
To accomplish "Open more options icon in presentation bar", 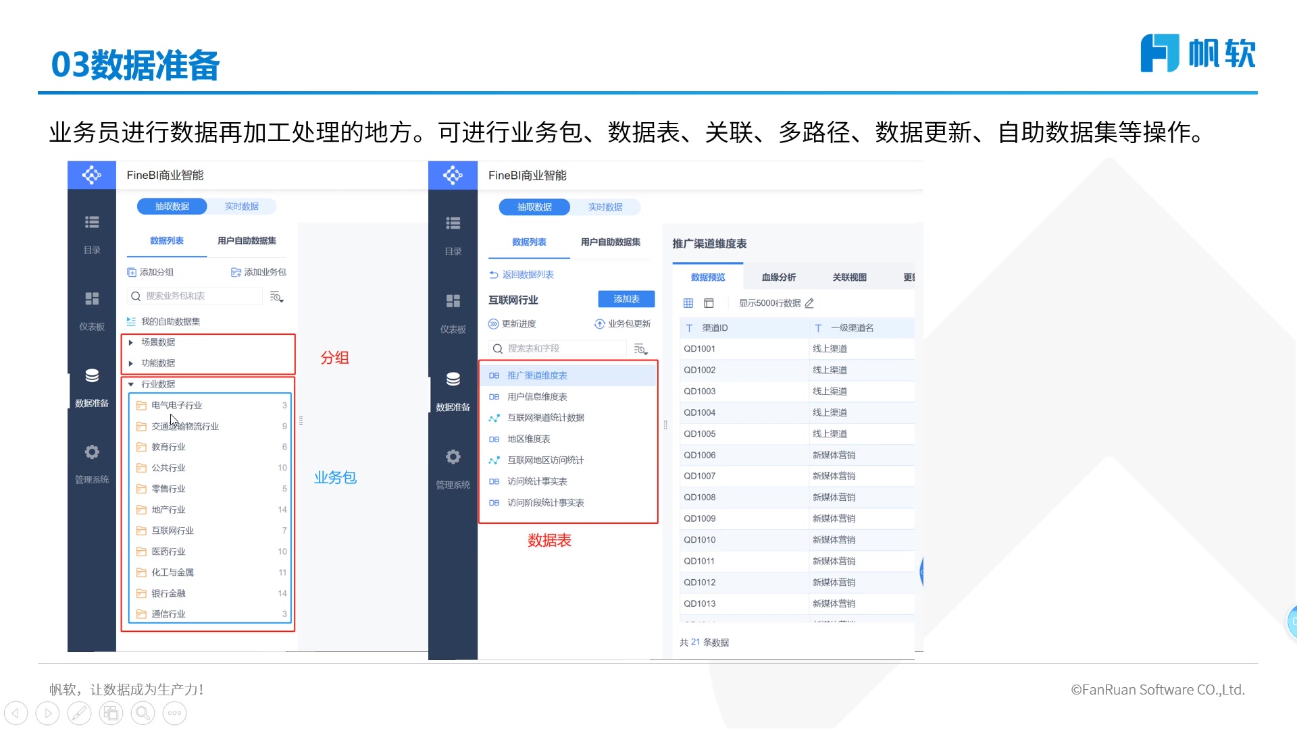I will point(175,713).
